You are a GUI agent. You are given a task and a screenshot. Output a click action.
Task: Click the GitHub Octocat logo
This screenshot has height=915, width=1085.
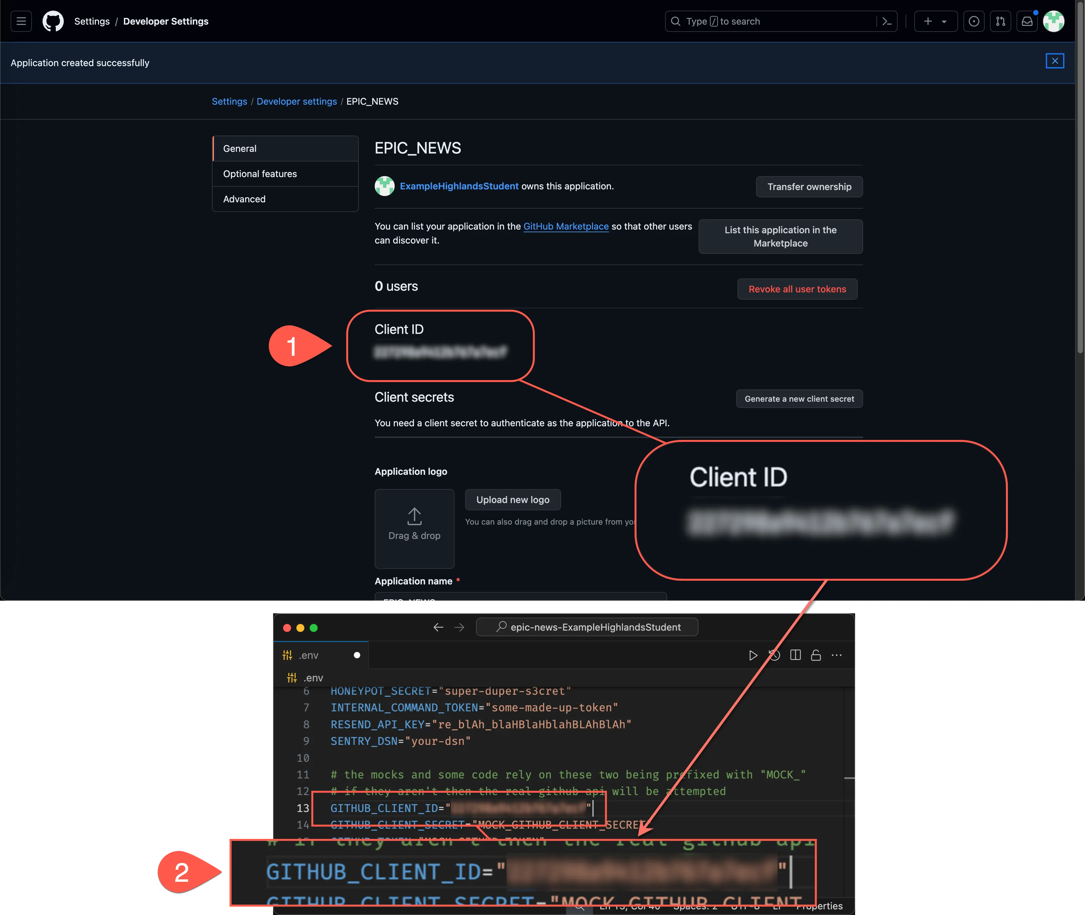pos(53,21)
